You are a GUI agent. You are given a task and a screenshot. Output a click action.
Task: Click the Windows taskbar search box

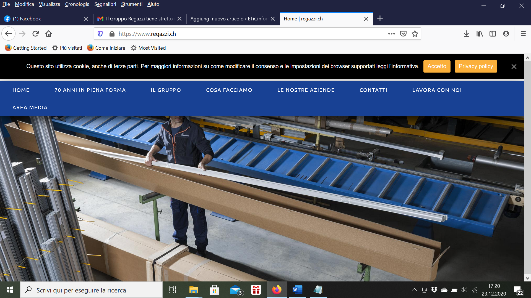(x=91, y=290)
